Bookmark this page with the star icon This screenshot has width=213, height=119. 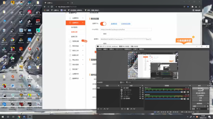188,7
